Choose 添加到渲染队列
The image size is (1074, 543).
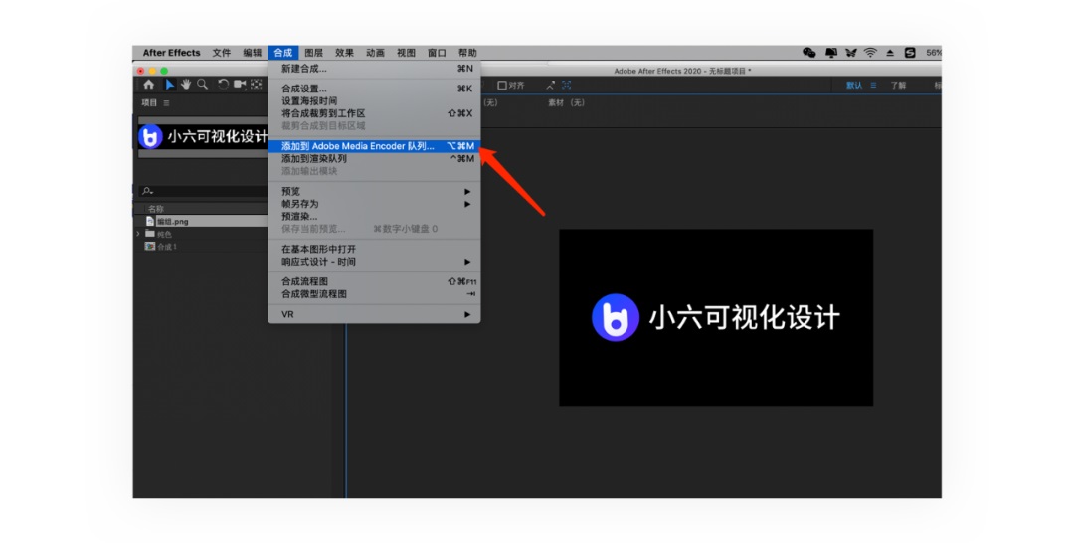coord(374,158)
